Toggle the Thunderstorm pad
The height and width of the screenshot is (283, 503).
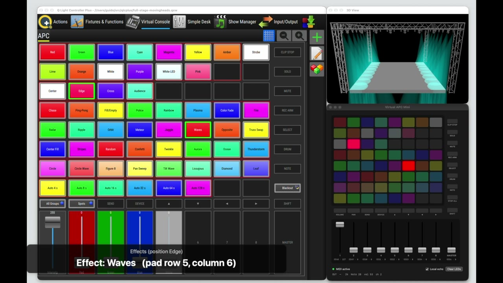[256, 149]
